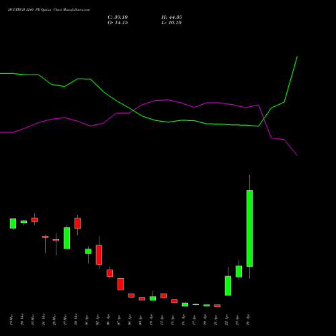Click the red candle above 07 Apr
The image size is (336, 336).
pos(120,284)
